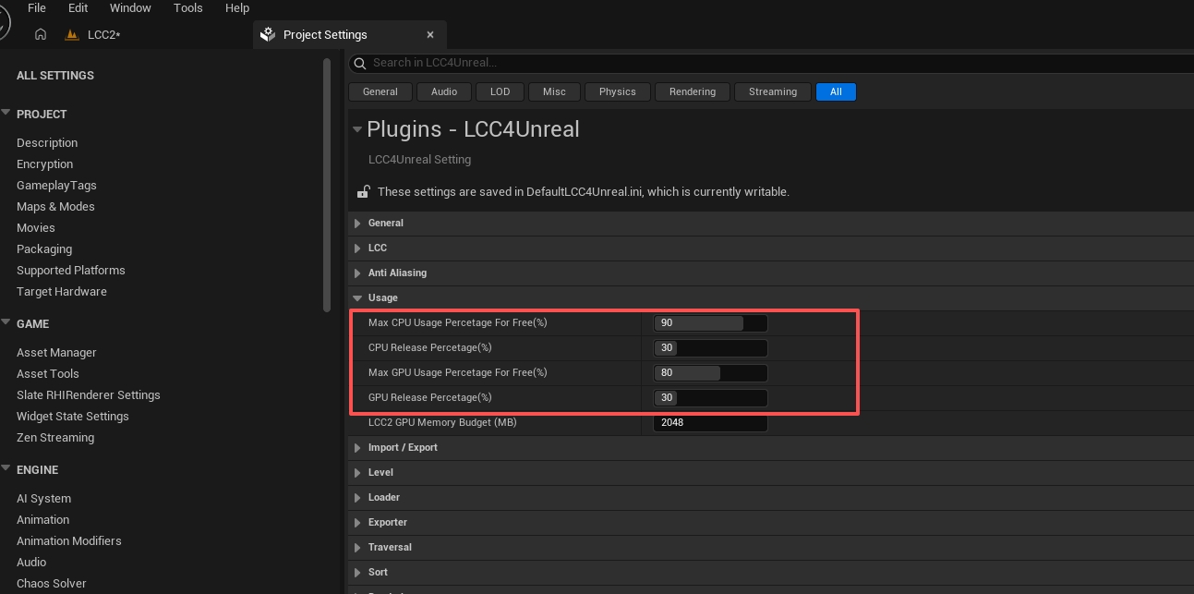Collapse the PROJECT category in sidebar
Screen dimensions: 1194x594
[6, 113]
